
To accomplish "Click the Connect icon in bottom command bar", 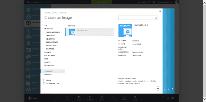I will tap(67, 97).
